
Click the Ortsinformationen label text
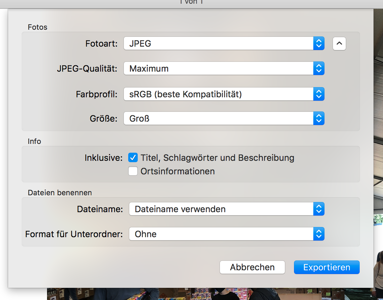178,171
